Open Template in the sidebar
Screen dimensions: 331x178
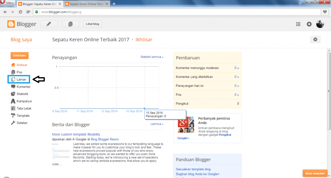pyautogui.click(x=20, y=116)
